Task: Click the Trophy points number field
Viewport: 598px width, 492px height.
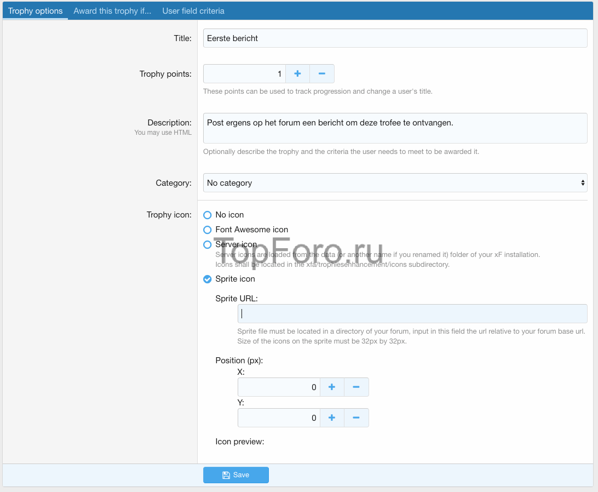Action: coord(244,74)
